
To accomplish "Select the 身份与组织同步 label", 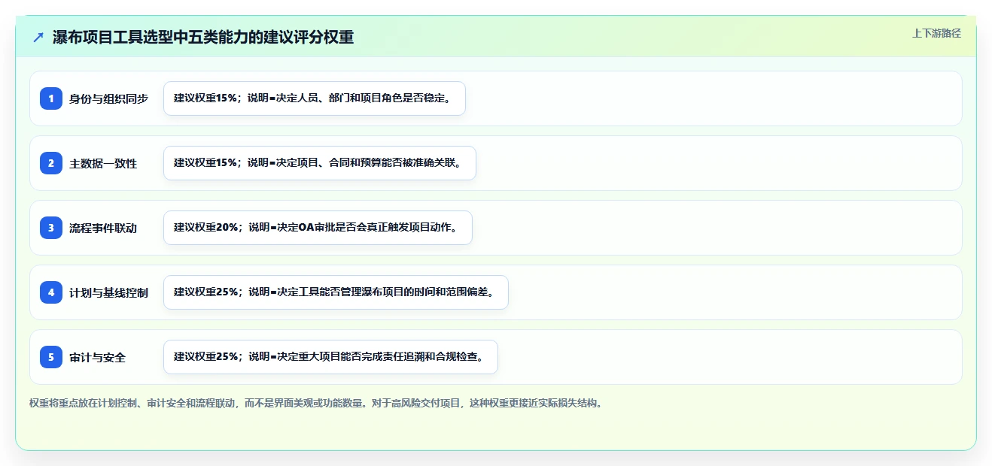I will point(109,98).
